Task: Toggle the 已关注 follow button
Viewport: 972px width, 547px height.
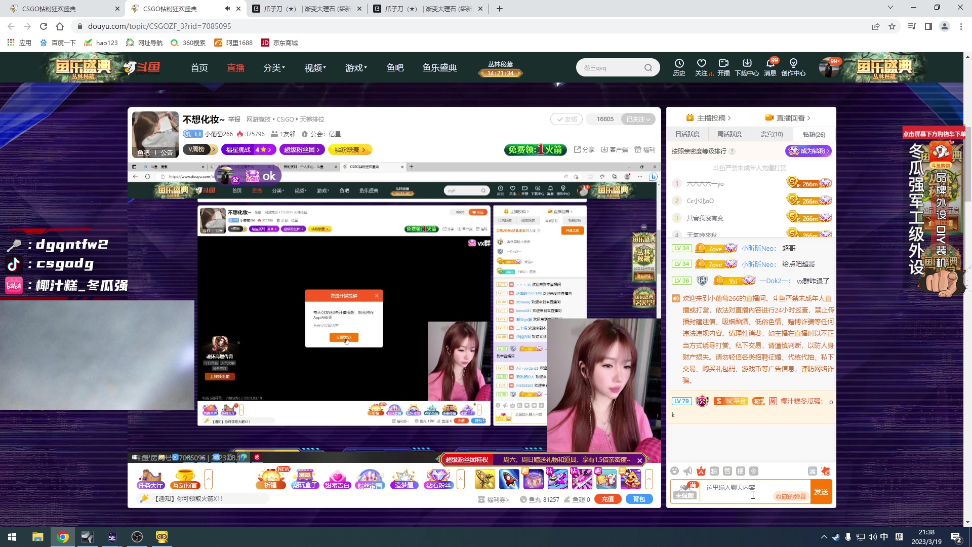Action: click(x=638, y=119)
